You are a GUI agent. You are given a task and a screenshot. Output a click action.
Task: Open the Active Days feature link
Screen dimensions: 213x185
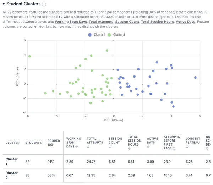coord(185,22)
